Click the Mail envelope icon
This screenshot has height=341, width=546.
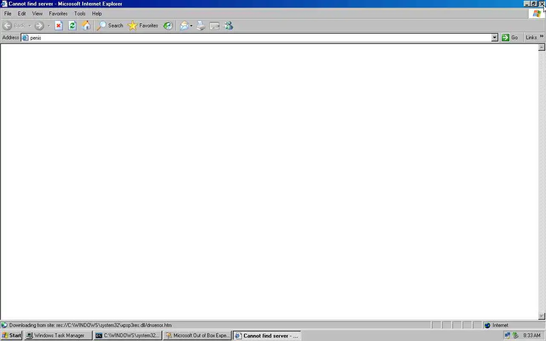point(184,26)
